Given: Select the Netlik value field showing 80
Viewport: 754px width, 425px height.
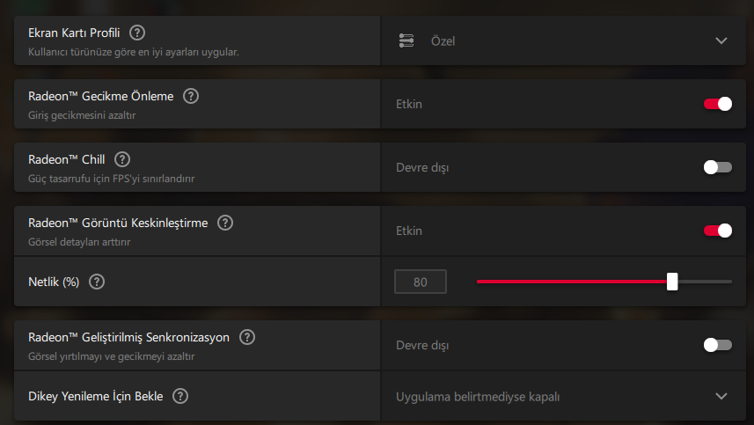Looking at the screenshot, I should click(x=421, y=282).
